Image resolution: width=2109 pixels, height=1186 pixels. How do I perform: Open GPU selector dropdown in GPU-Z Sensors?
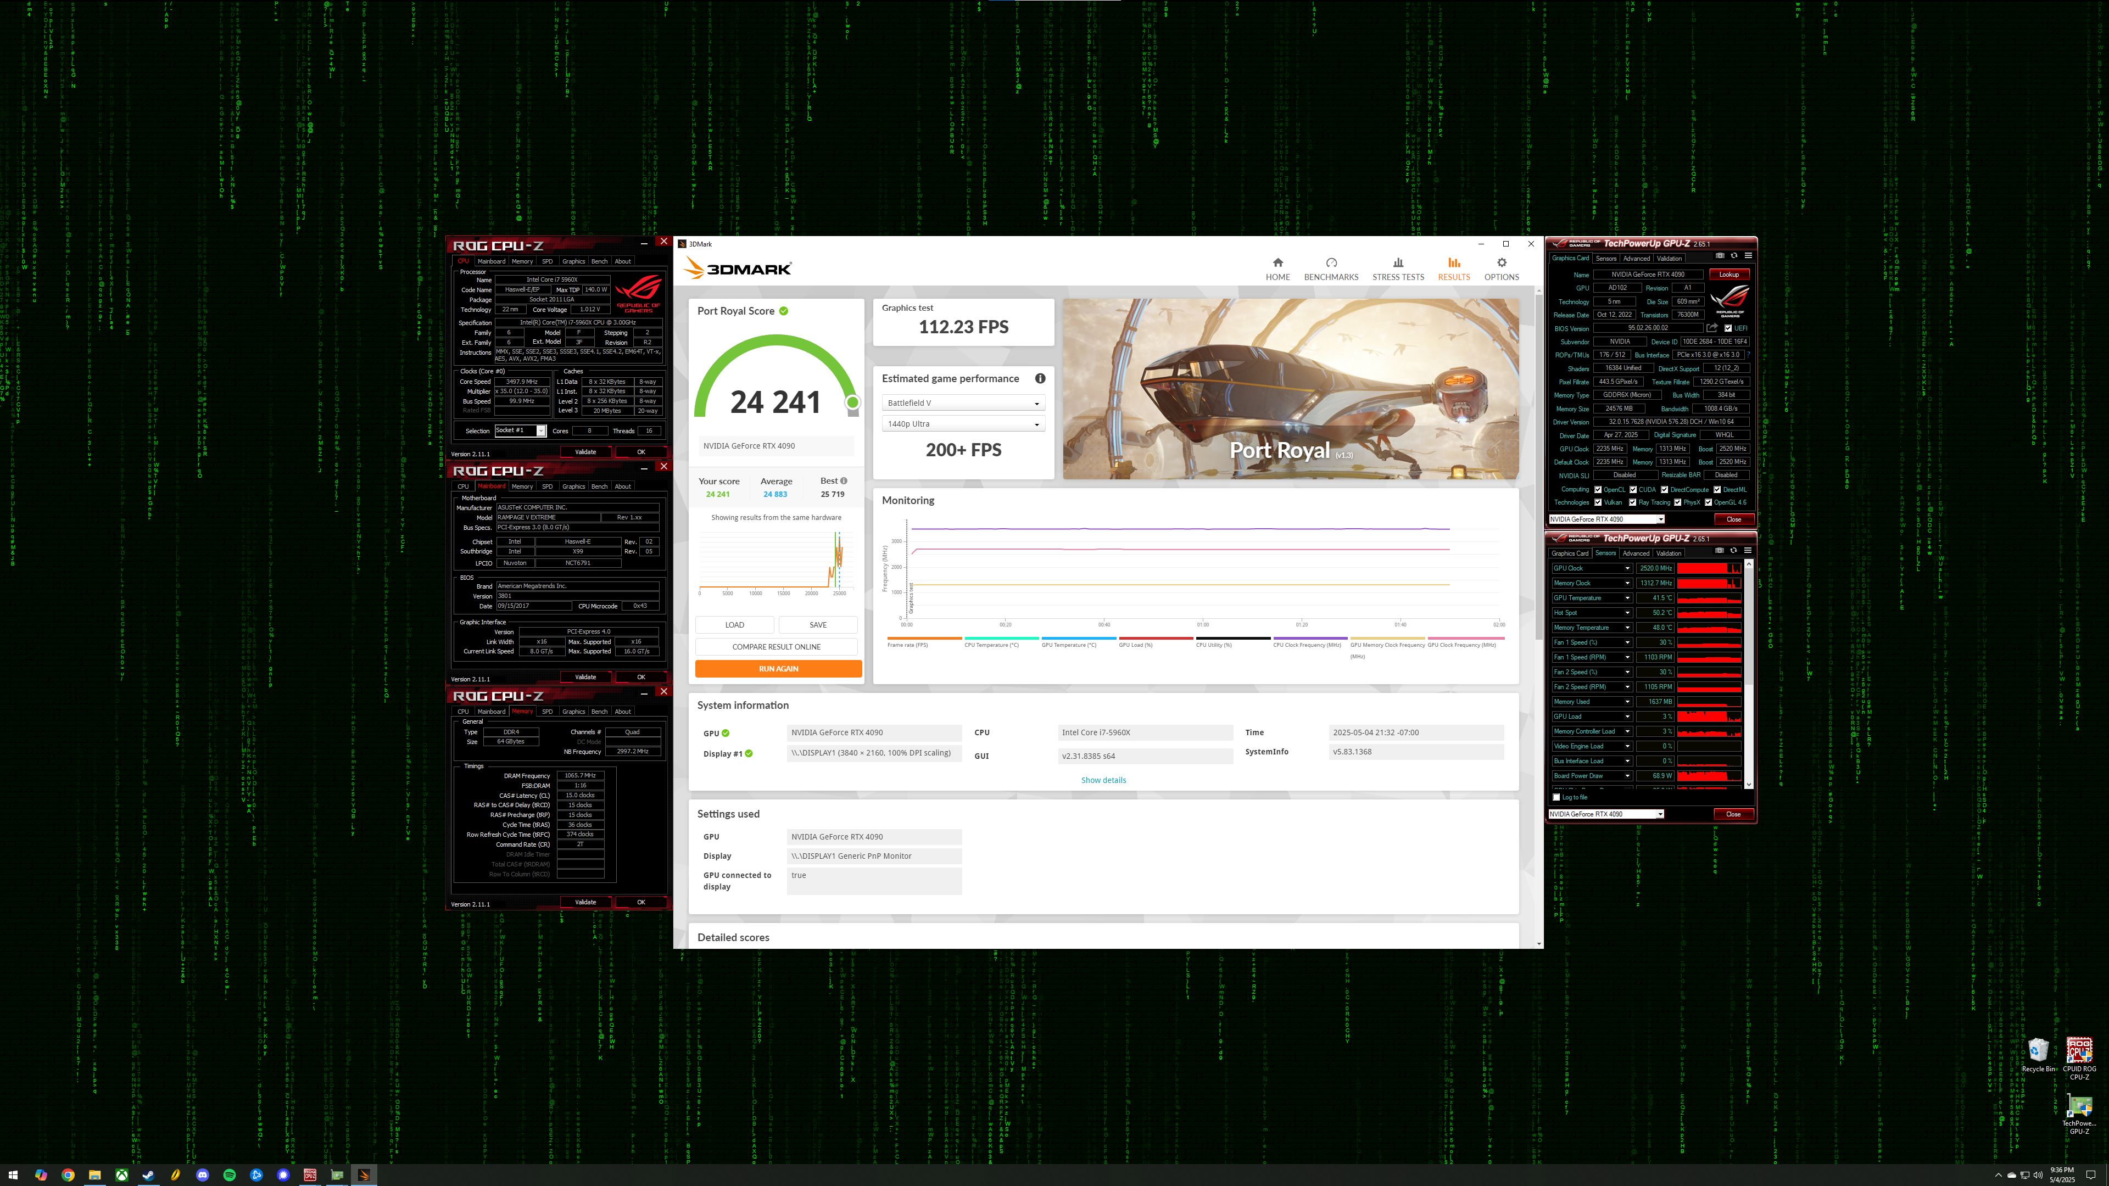[x=1606, y=814]
